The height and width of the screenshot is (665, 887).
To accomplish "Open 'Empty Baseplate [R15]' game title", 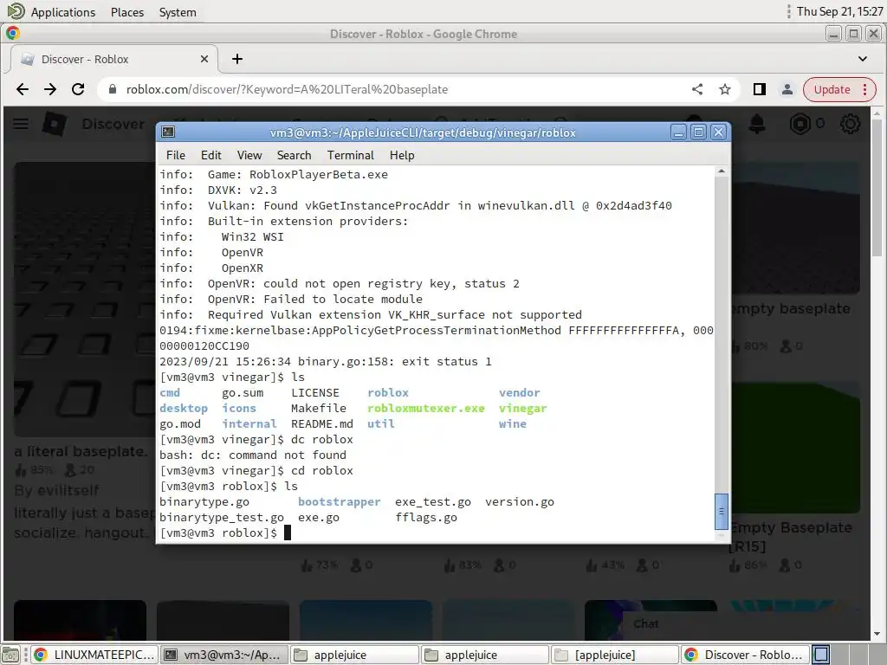I will pyautogui.click(x=791, y=537).
